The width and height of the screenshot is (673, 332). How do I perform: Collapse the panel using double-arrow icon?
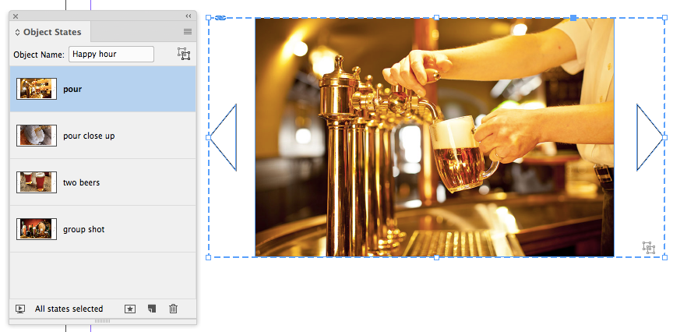tap(189, 16)
